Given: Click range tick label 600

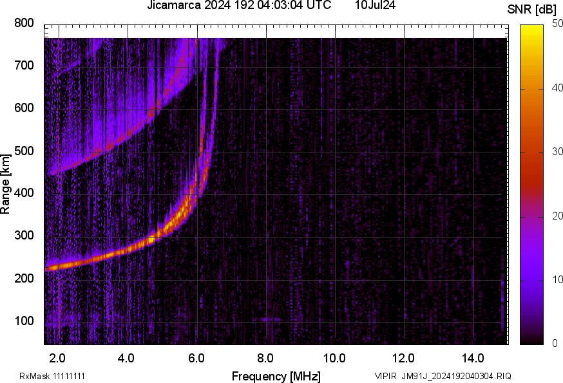Looking at the screenshot, I should click(x=24, y=107).
